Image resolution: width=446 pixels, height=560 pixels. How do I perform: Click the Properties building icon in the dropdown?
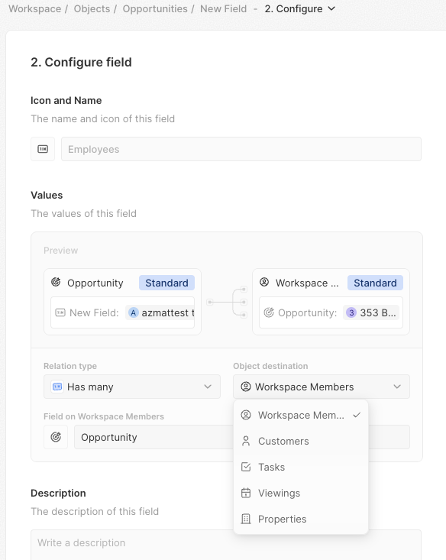(246, 519)
